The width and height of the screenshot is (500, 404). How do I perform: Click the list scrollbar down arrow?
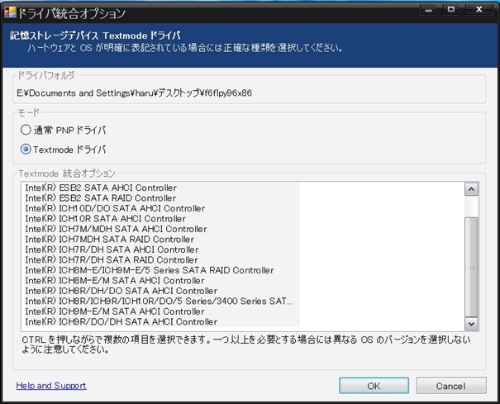(x=471, y=324)
